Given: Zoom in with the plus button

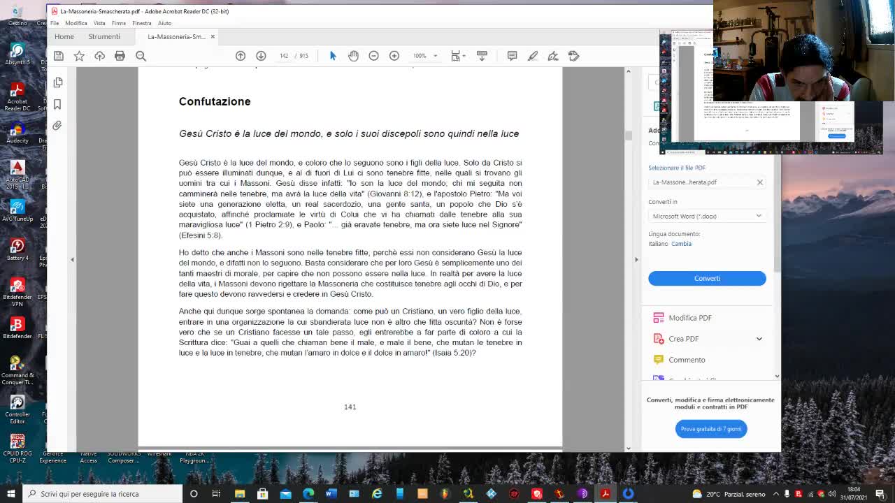Looking at the screenshot, I should pyautogui.click(x=394, y=56).
